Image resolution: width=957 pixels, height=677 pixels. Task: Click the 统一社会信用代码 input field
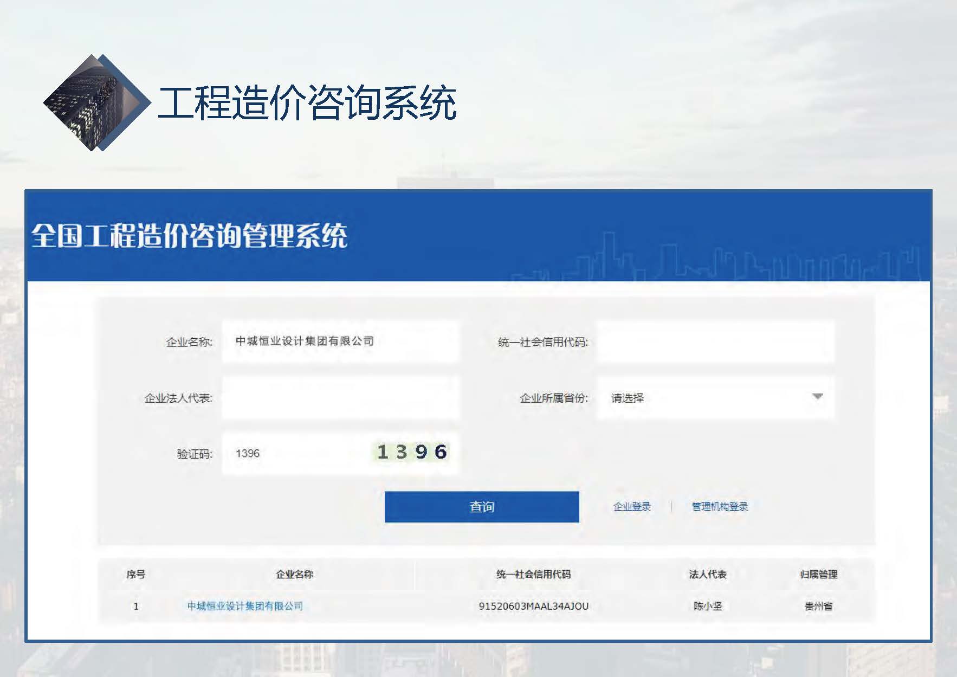715,341
